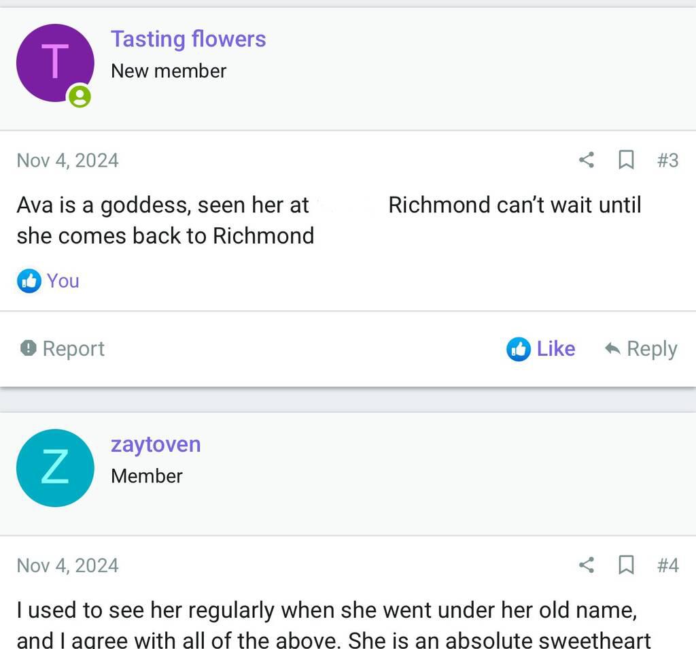Screen dimensions: 696x649
Task: Open permalink #4
Action: coord(667,565)
